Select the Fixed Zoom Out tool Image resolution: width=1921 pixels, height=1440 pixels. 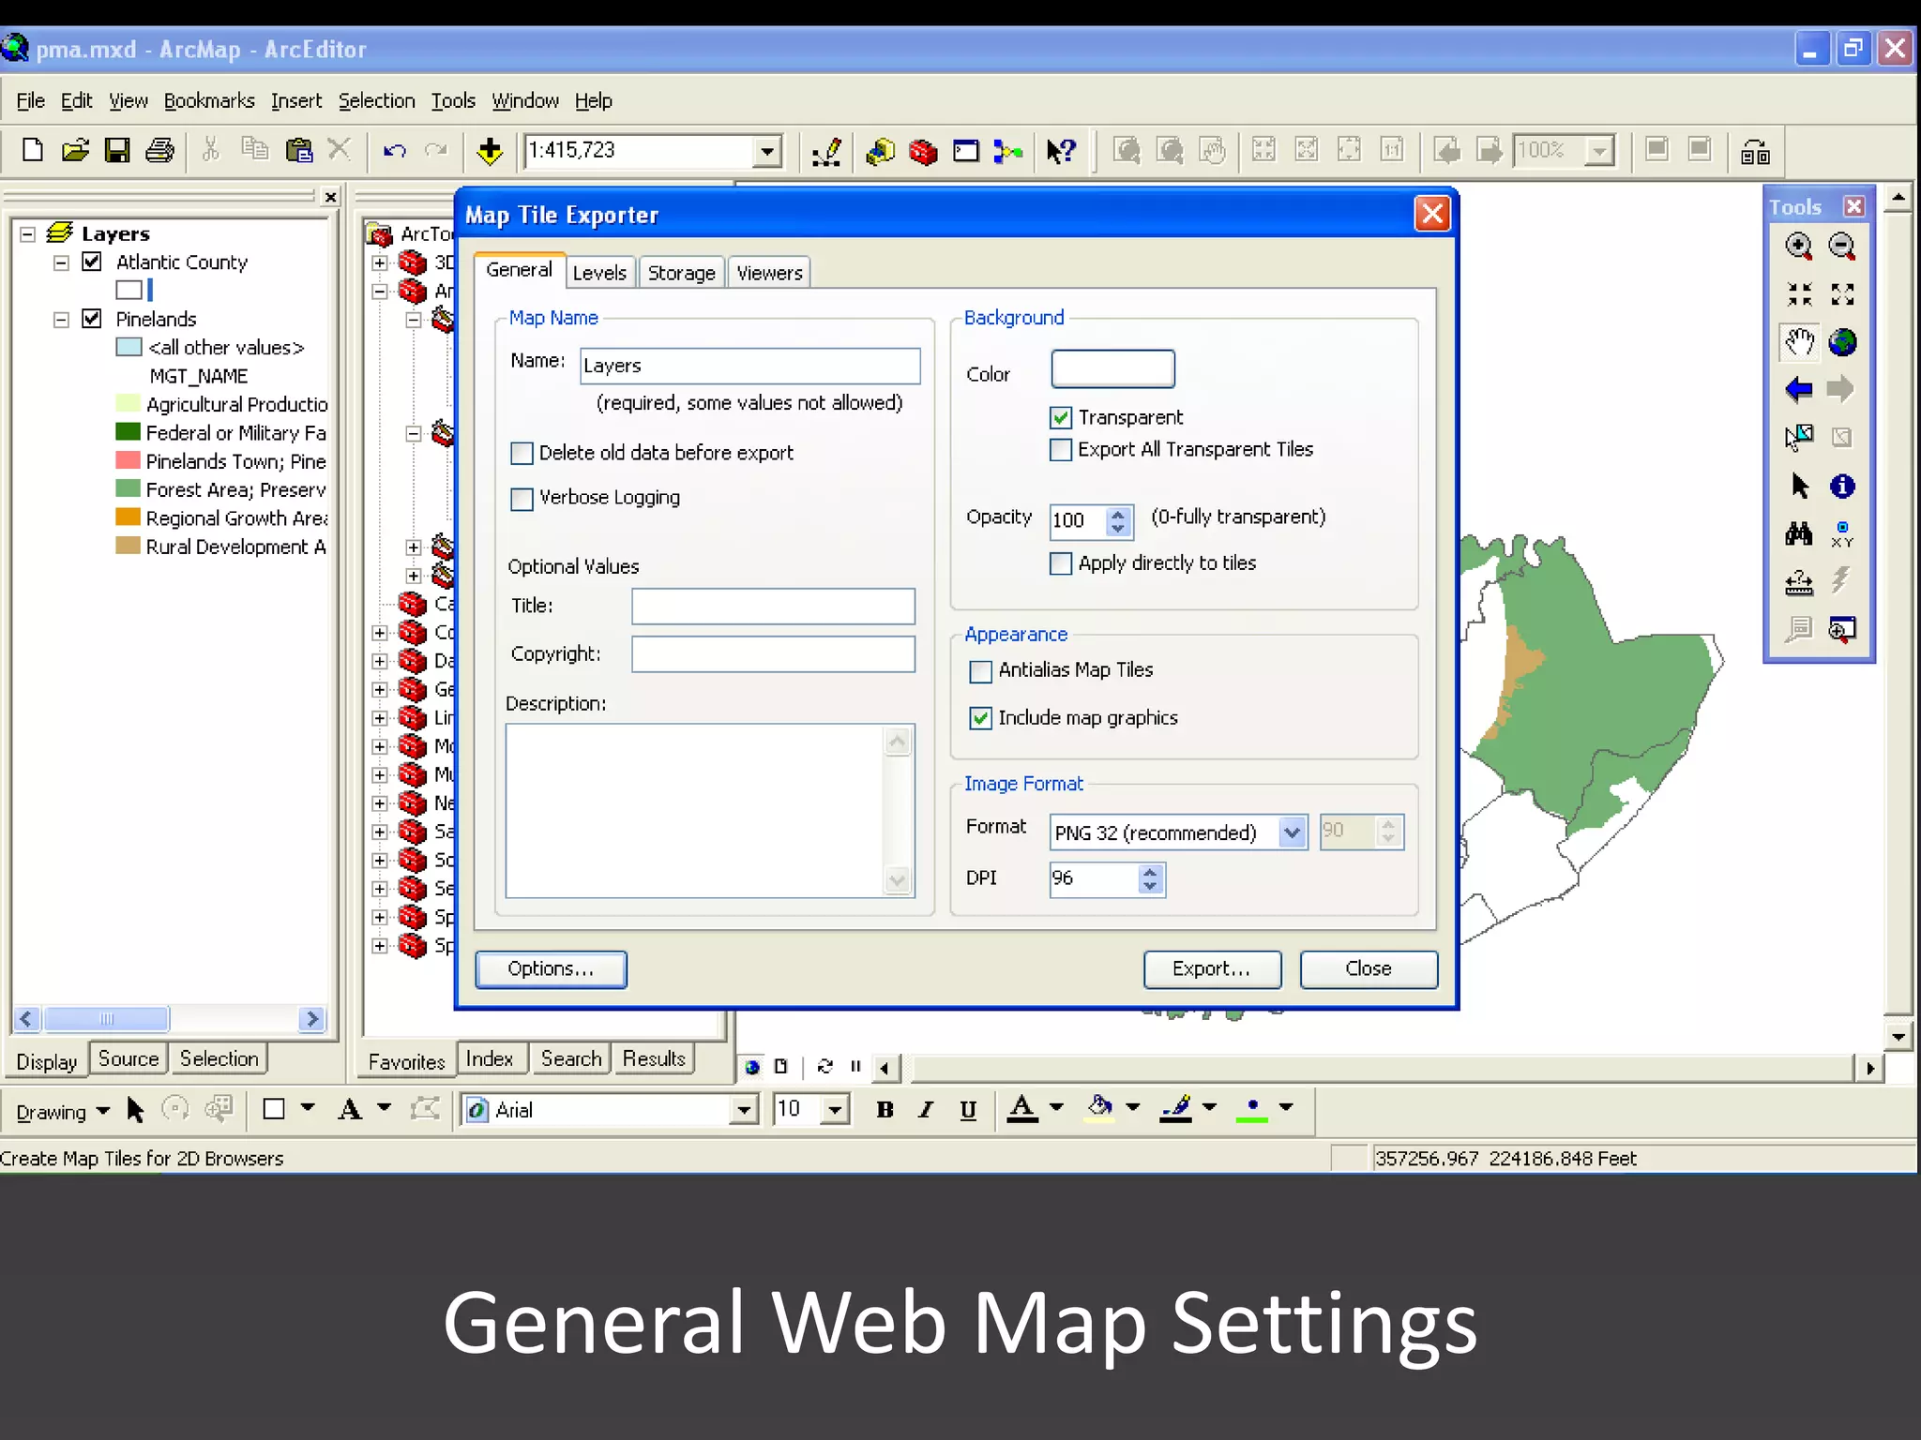[x=1842, y=294]
